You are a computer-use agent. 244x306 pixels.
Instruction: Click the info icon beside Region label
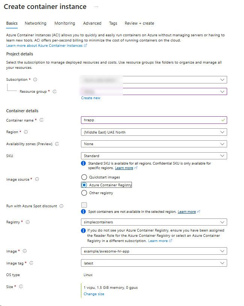click(26, 132)
